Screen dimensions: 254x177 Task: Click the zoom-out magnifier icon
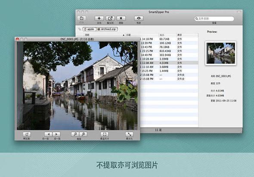point(75,134)
